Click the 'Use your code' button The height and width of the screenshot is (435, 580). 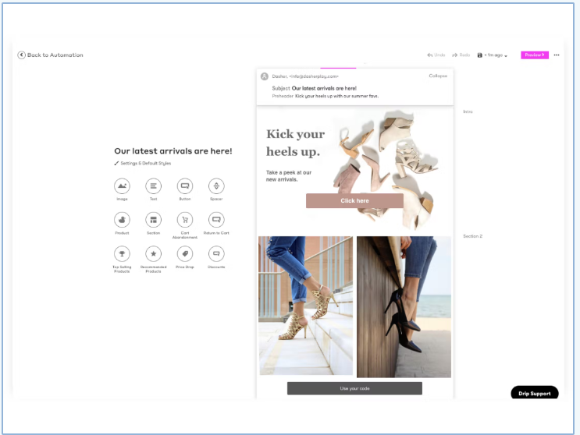coord(354,388)
